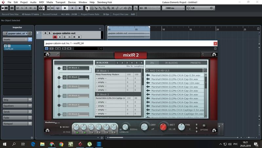Add a track with plus icon

coord(100,29)
